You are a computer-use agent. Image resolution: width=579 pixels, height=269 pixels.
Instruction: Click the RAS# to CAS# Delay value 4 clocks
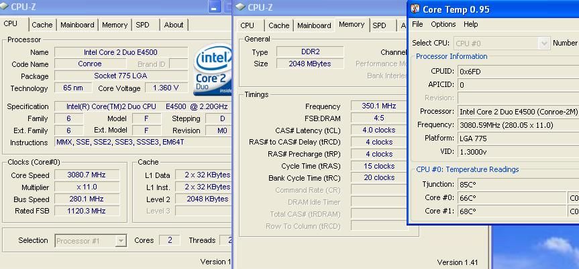tap(379, 142)
